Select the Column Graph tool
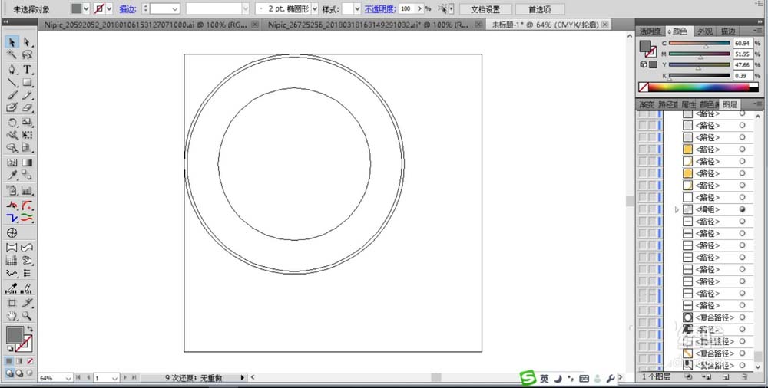This screenshot has height=388, width=768. 27,190
